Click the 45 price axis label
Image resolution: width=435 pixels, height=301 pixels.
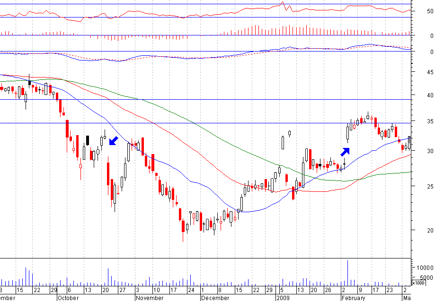[x=430, y=72]
